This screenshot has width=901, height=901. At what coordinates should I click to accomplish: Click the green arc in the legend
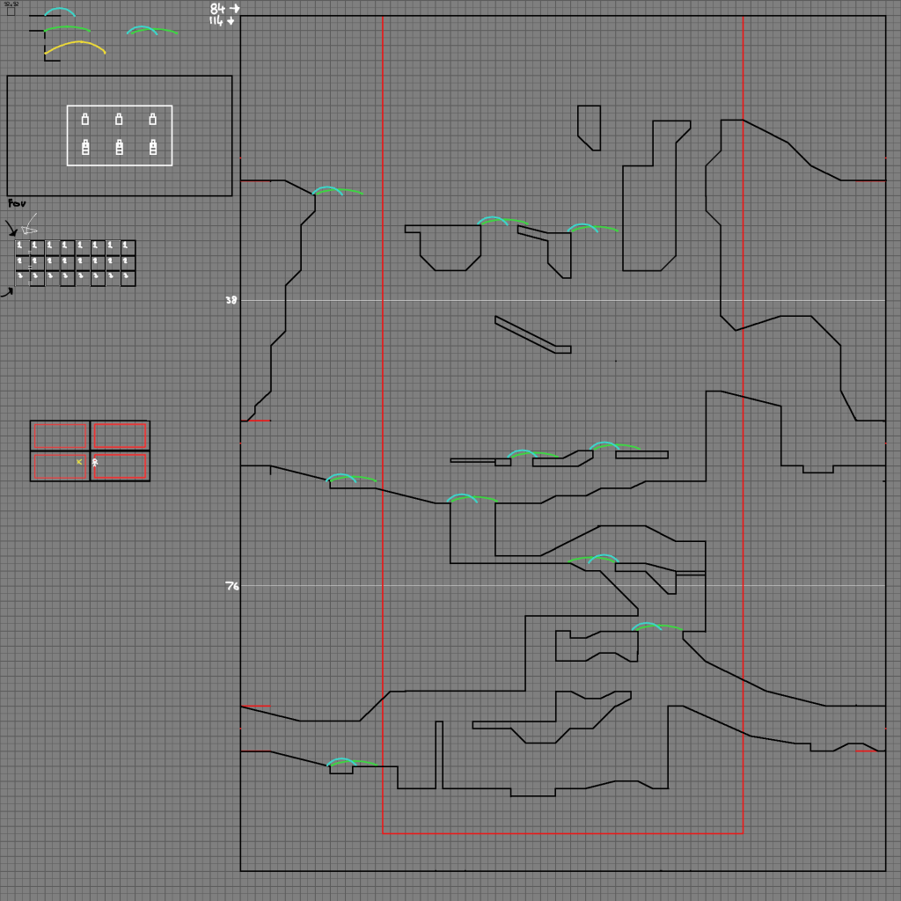pyautogui.click(x=68, y=28)
